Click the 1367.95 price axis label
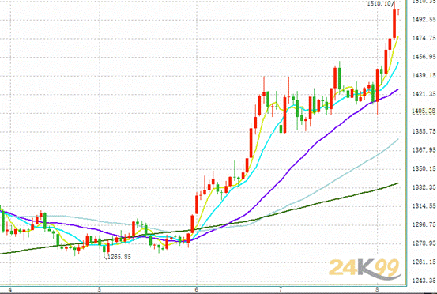Screen dimensions: 437x294 (424, 150)
